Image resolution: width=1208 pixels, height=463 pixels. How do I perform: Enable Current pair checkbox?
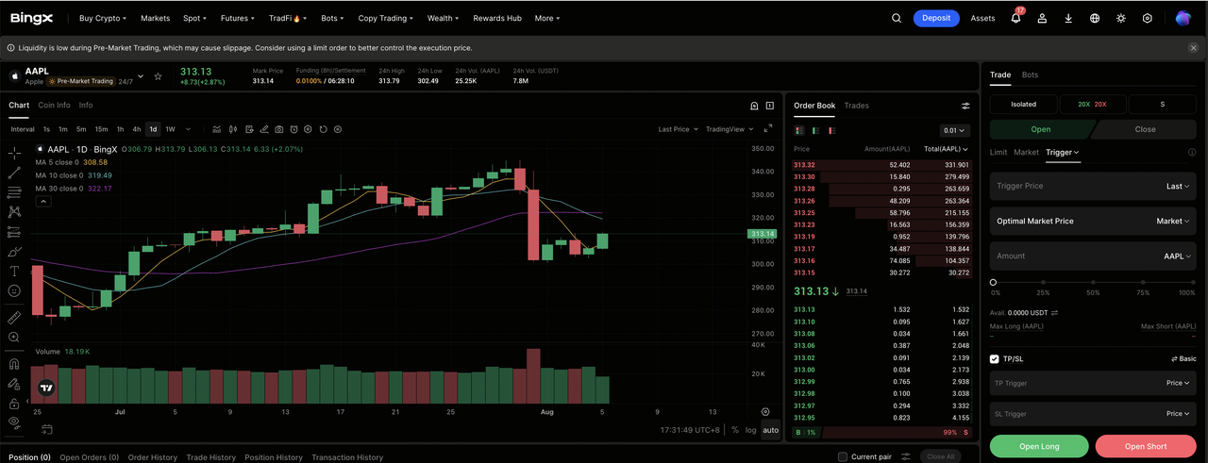(x=843, y=457)
